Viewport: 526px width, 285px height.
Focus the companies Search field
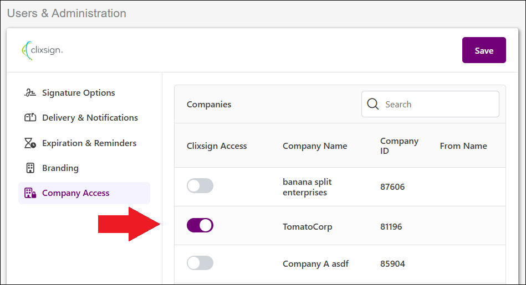pos(430,104)
